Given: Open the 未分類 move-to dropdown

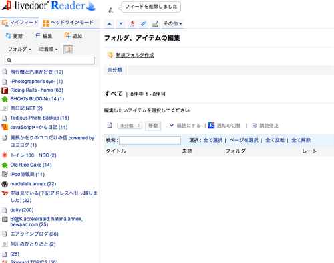Looking at the screenshot, I should [x=130, y=126].
